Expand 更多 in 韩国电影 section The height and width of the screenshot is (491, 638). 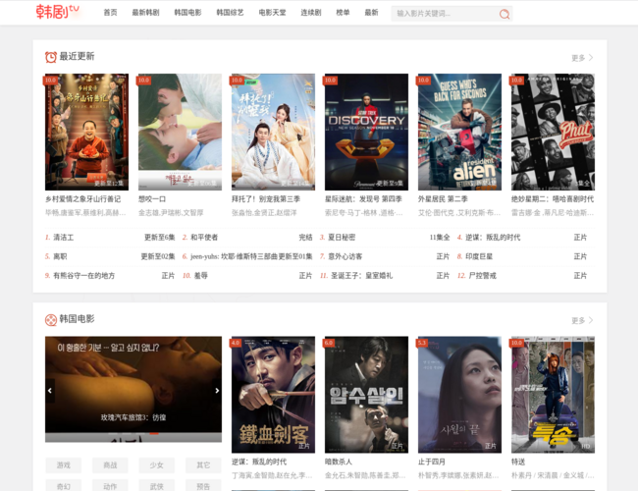(582, 320)
